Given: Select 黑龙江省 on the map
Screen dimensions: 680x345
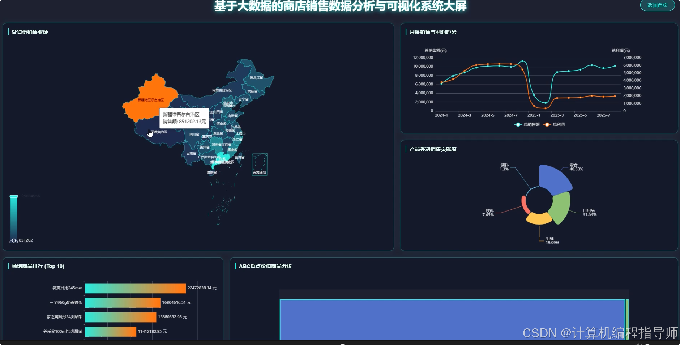Looking at the screenshot, I should (256, 77).
